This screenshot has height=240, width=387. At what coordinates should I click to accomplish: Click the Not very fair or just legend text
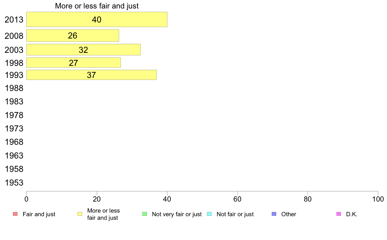point(177,214)
